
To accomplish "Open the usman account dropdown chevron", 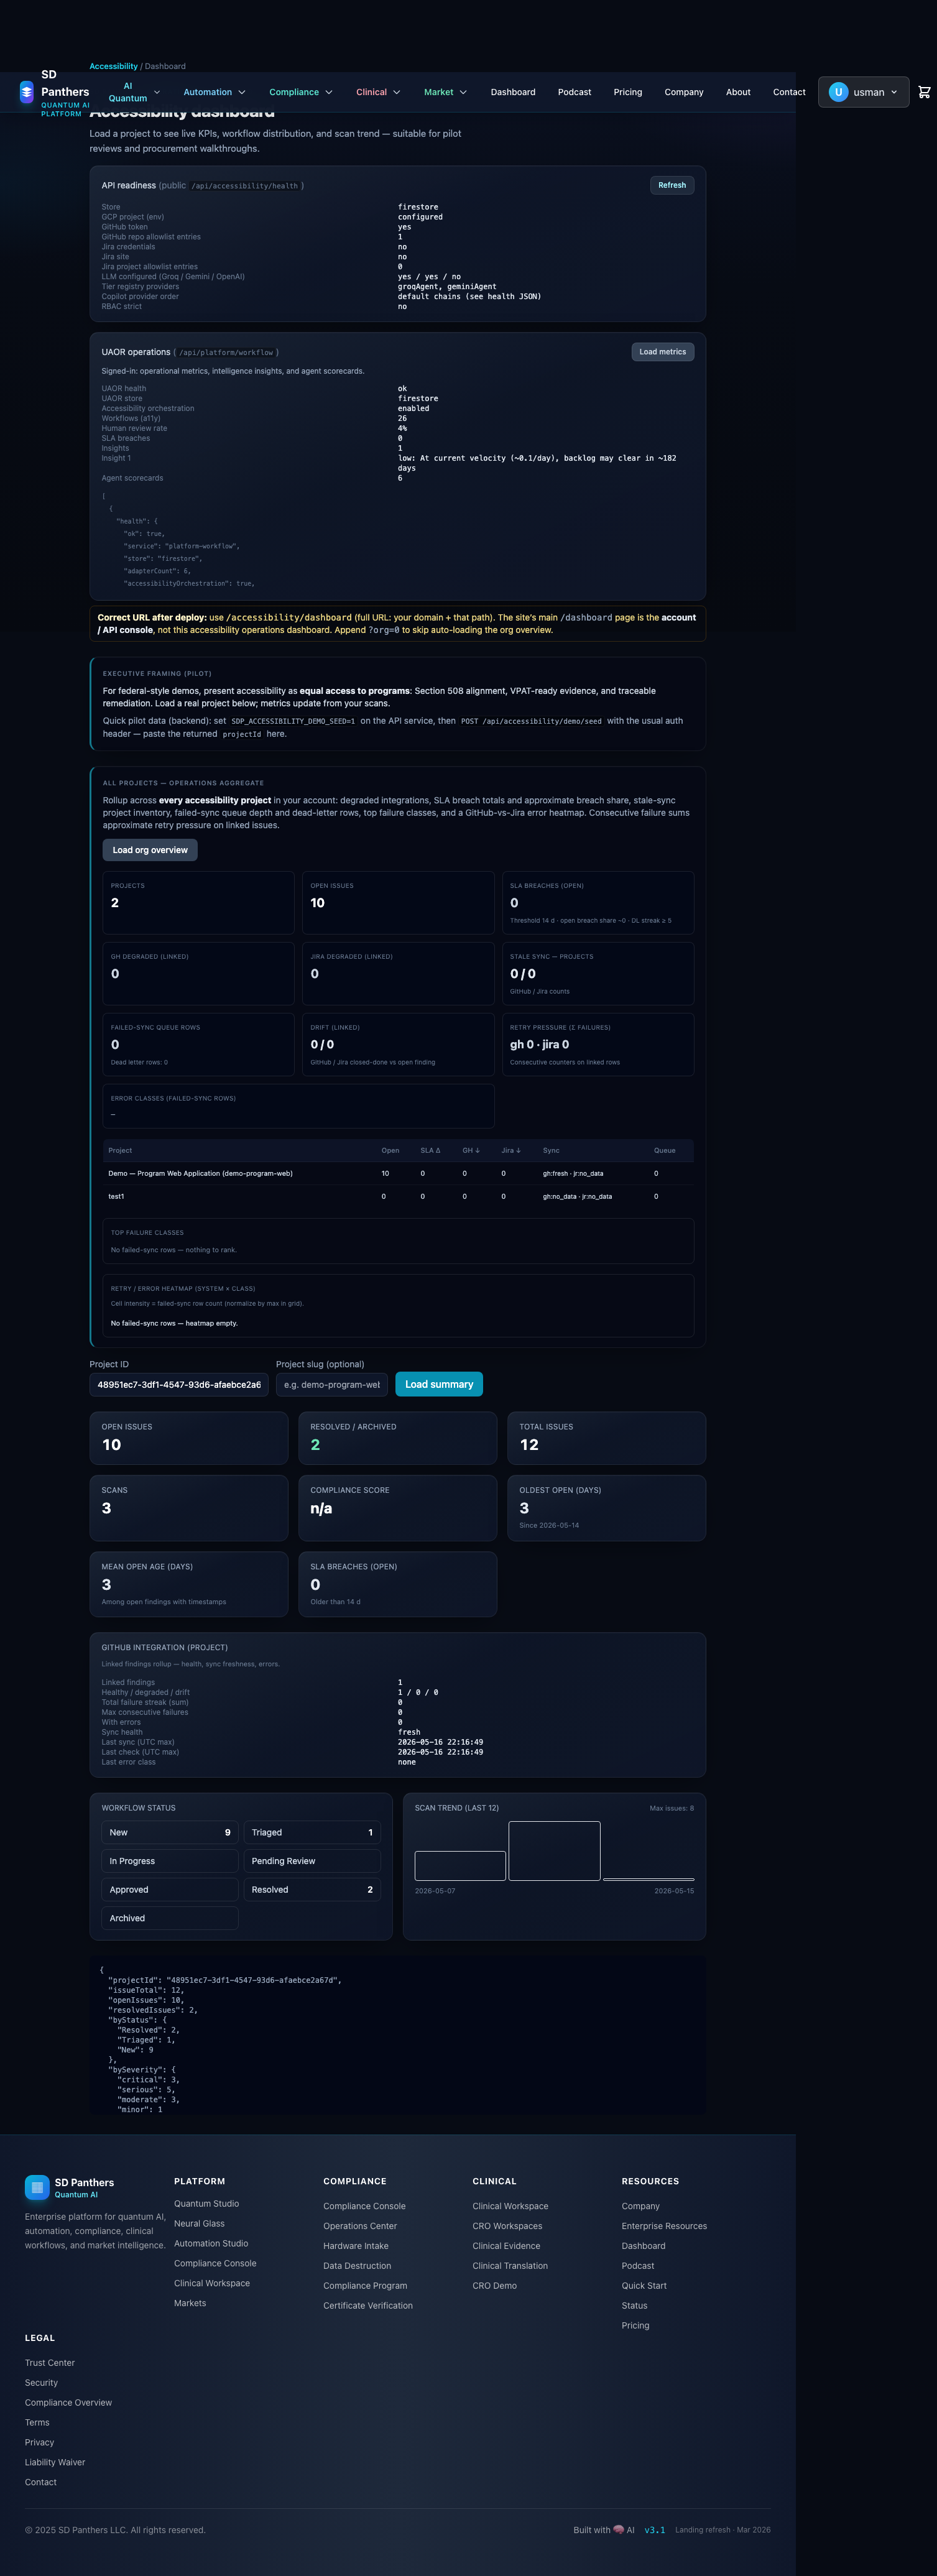I will pos(894,92).
